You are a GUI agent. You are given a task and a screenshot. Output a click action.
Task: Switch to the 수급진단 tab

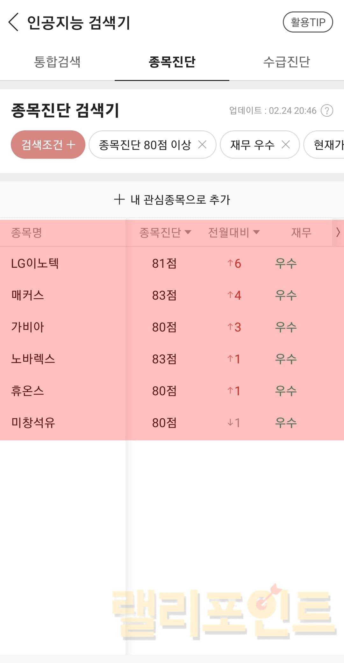coord(286,62)
